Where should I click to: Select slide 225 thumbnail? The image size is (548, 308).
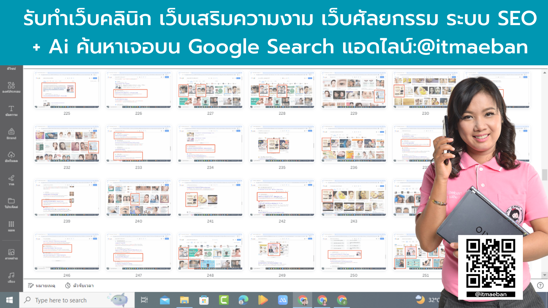(x=67, y=90)
